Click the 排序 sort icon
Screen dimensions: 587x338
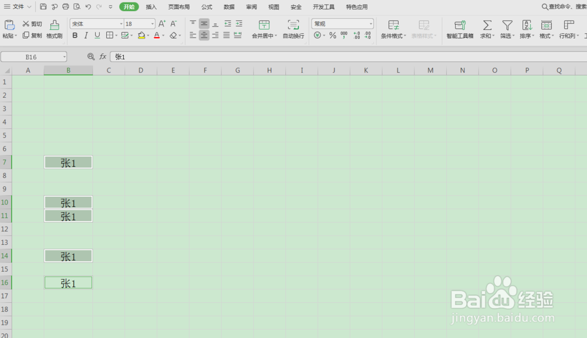click(527, 25)
